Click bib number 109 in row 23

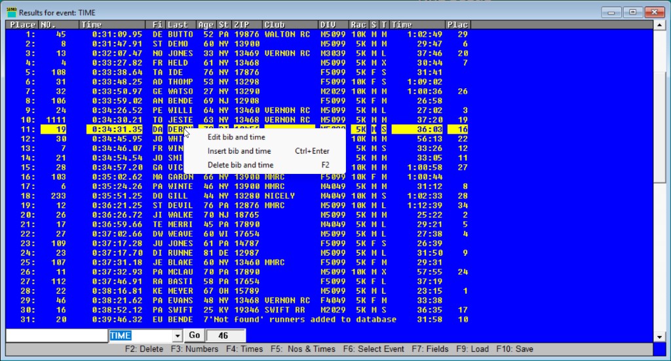pyautogui.click(x=58, y=243)
